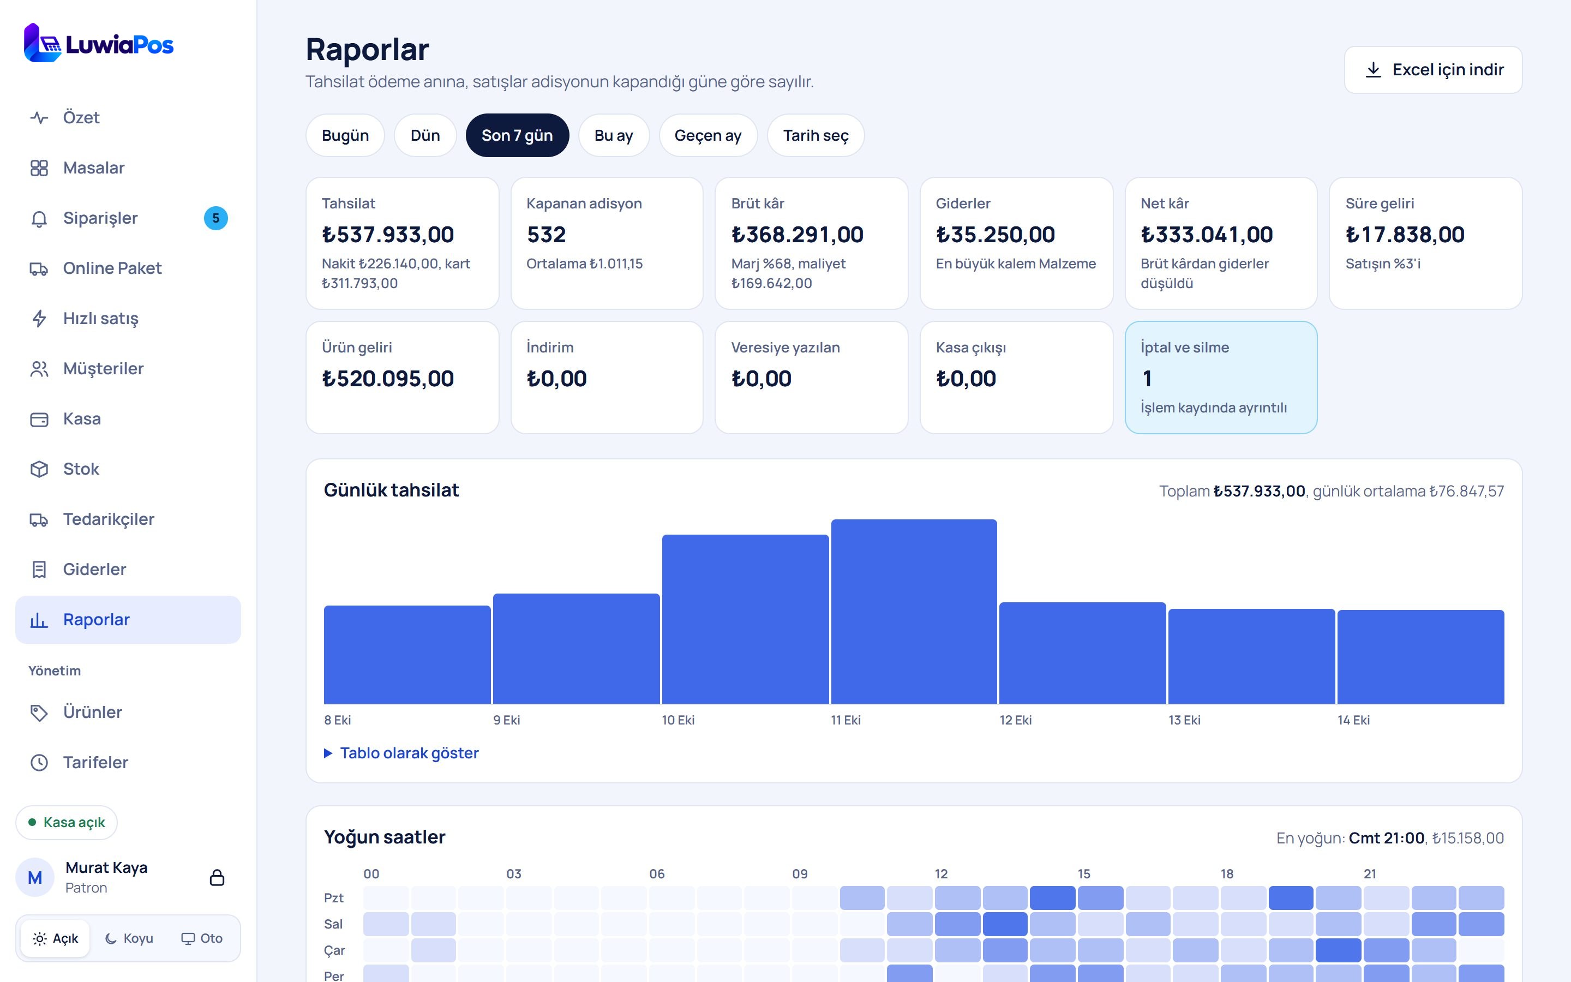Image resolution: width=1571 pixels, height=982 pixels.
Task: Click the En yoğun Cmt 21:00 text
Action: [x=1350, y=838]
